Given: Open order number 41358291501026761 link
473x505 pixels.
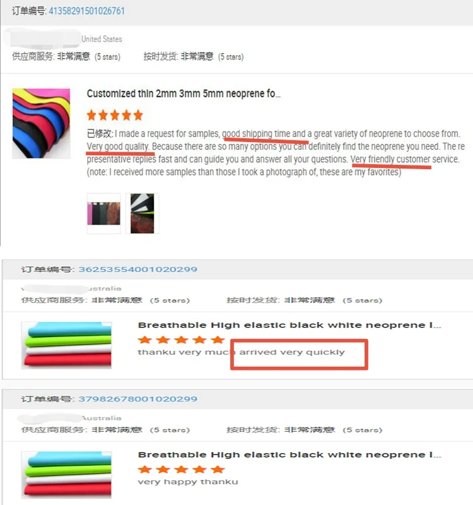Looking at the screenshot, I should pos(86,11).
